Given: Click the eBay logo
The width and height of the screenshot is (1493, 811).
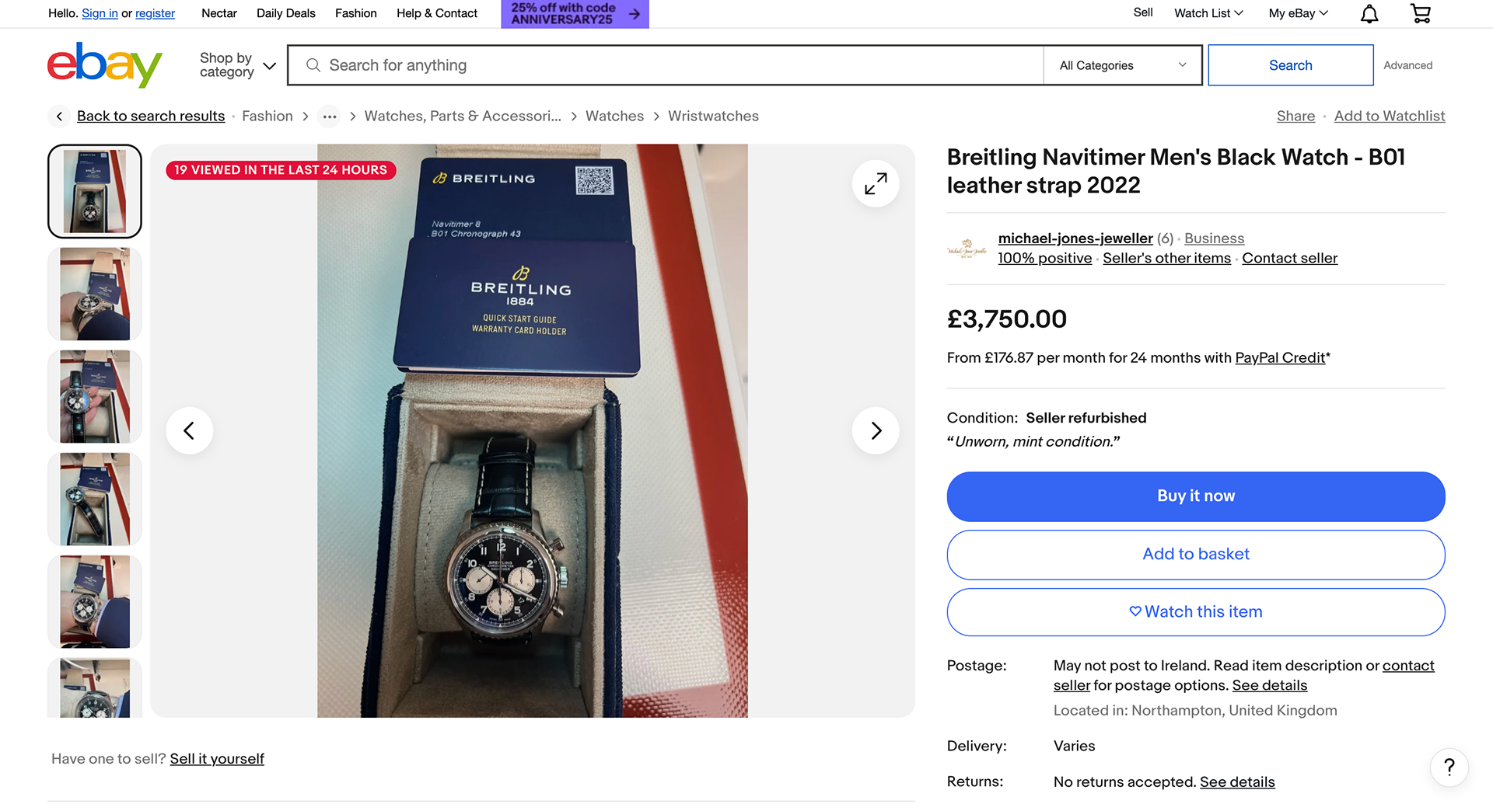Looking at the screenshot, I should tap(104, 65).
